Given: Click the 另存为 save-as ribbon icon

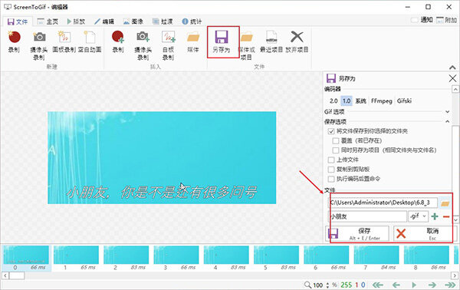Looking at the screenshot, I should click(x=222, y=38).
